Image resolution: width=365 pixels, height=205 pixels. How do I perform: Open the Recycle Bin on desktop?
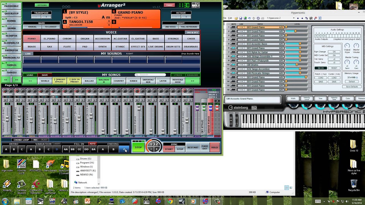[x=354, y=185]
